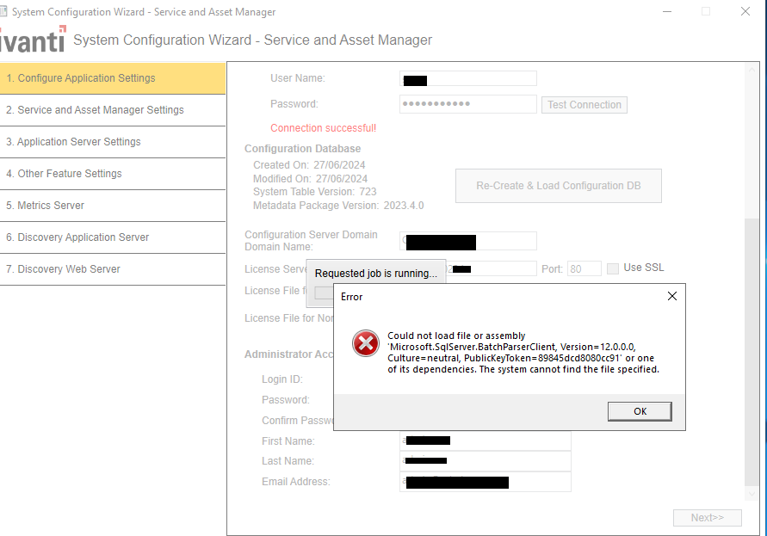Switch to Metrics Server step
Screen dimensions: 767x536
tap(112, 206)
